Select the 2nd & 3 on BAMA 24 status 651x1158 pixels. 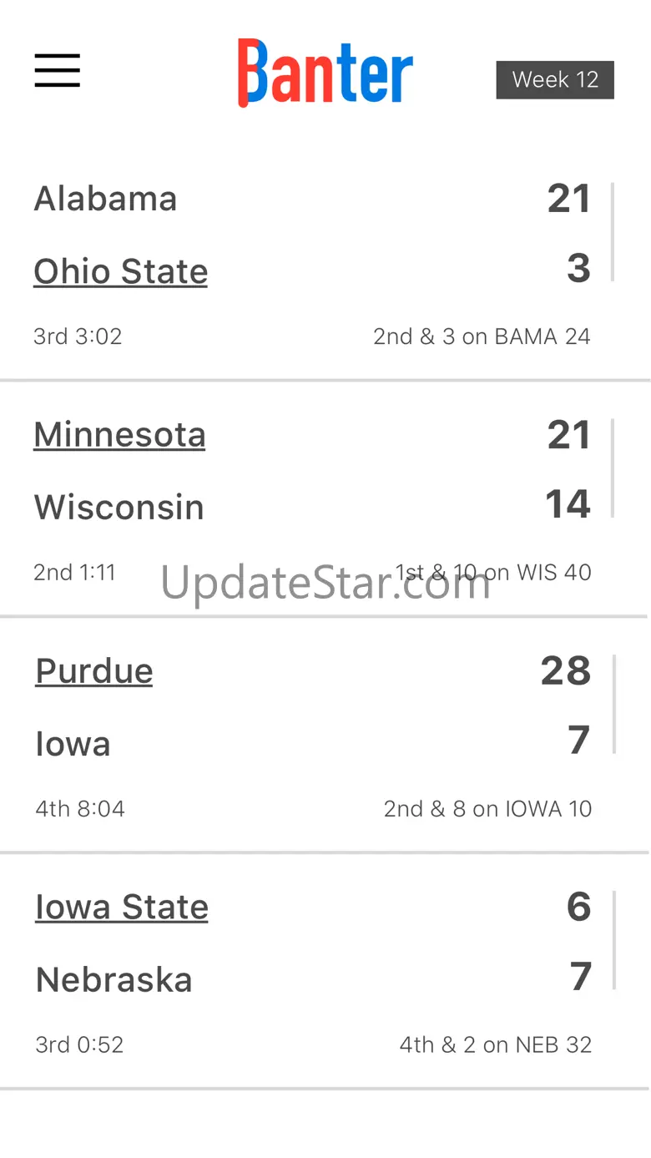point(482,336)
